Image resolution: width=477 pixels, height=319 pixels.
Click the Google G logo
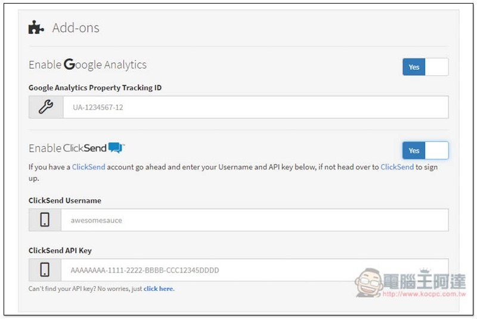pos(69,64)
